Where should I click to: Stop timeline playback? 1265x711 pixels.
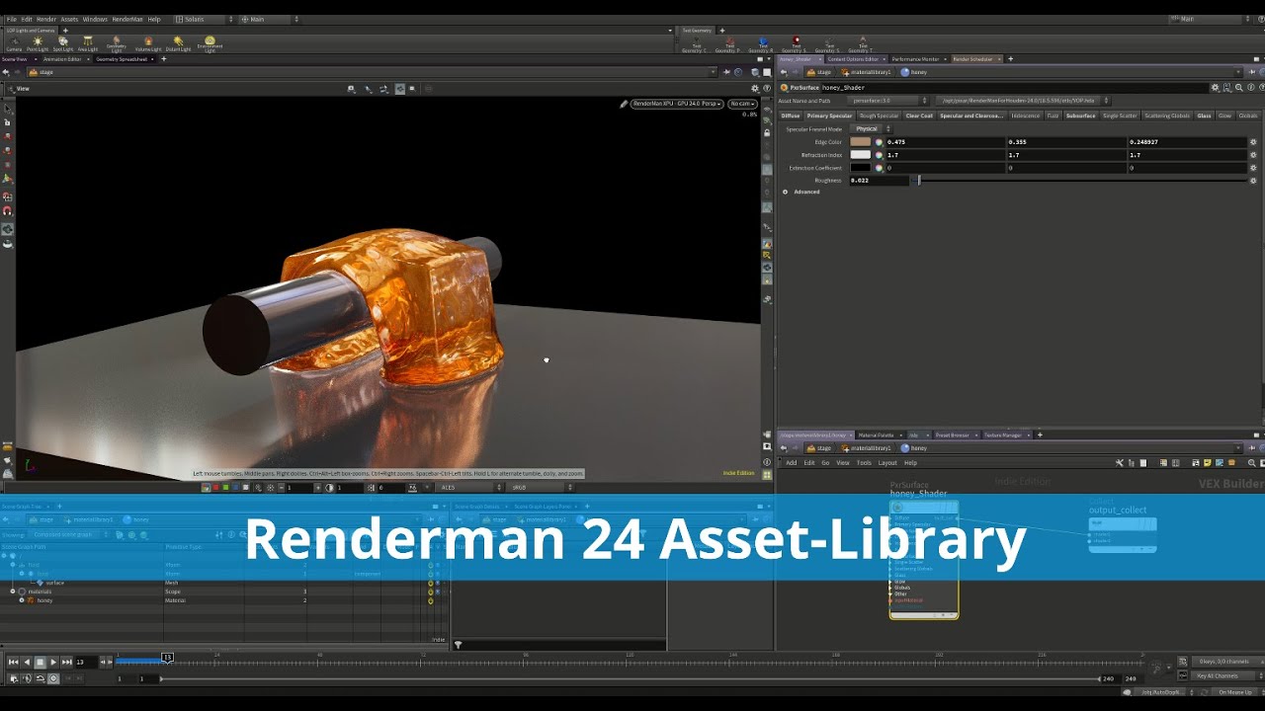[40, 662]
